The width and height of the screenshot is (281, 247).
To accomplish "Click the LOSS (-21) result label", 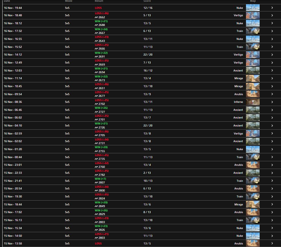I will pyautogui.click(x=102, y=234).
